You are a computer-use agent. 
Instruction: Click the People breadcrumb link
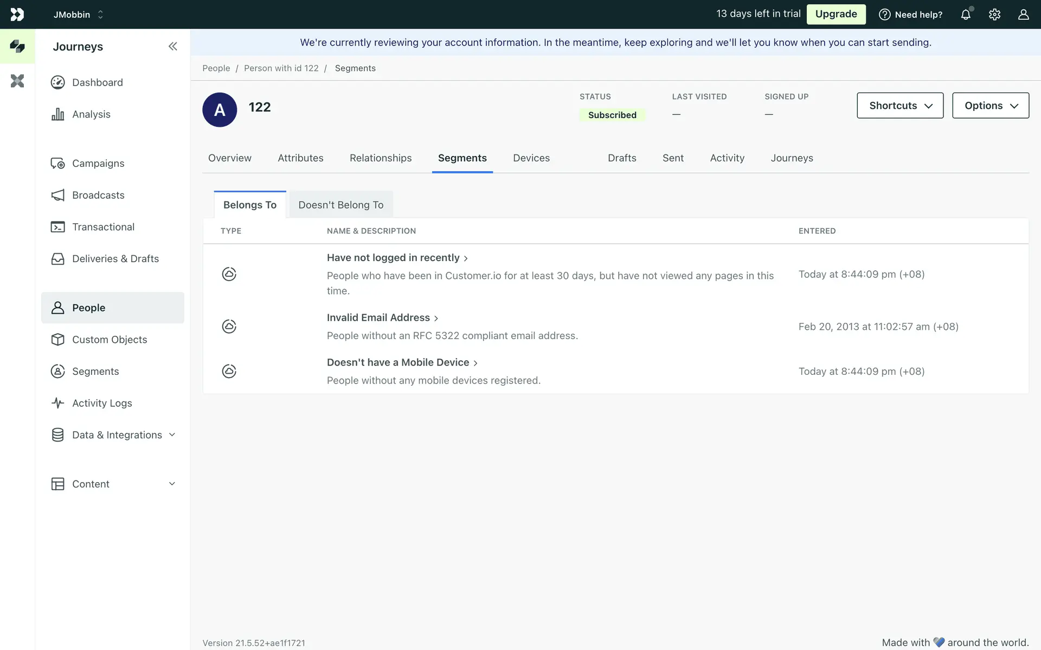(216, 68)
